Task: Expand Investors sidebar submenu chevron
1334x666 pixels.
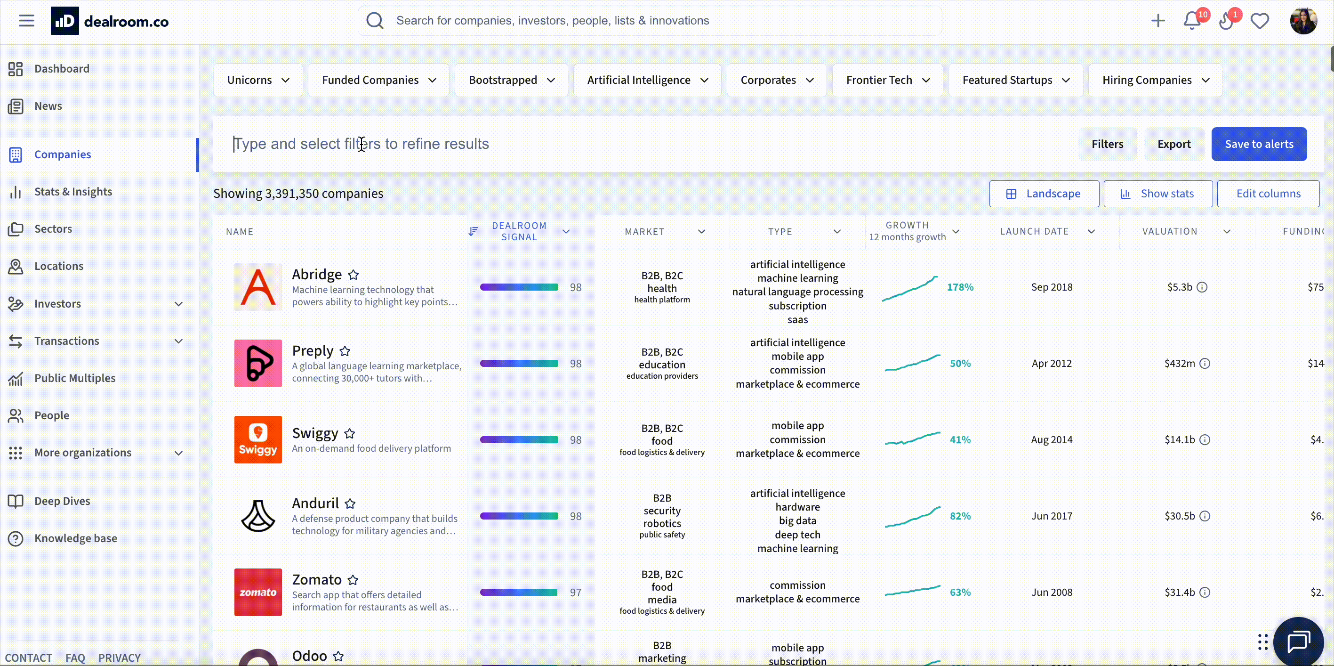Action: (x=179, y=304)
